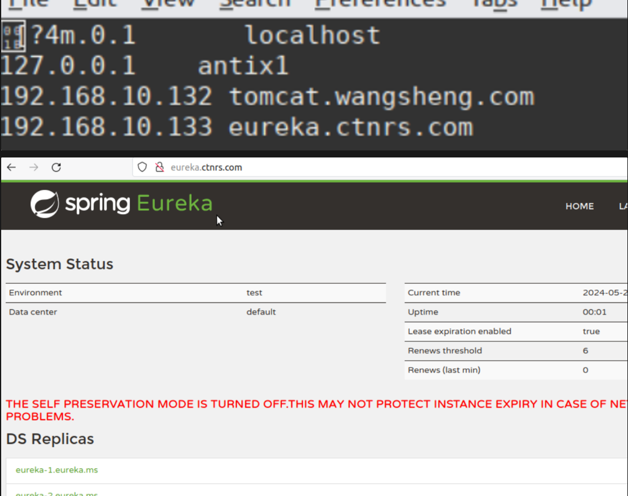
Task: Open the View menu in the editor
Action: tap(169, 4)
